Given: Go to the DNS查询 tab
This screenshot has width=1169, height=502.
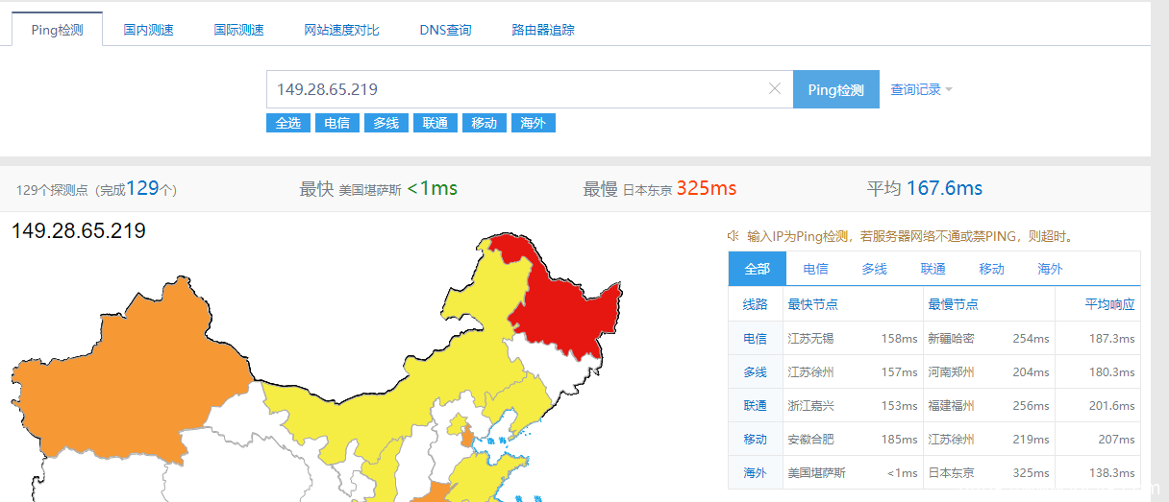Looking at the screenshot, I should (445, 30).
